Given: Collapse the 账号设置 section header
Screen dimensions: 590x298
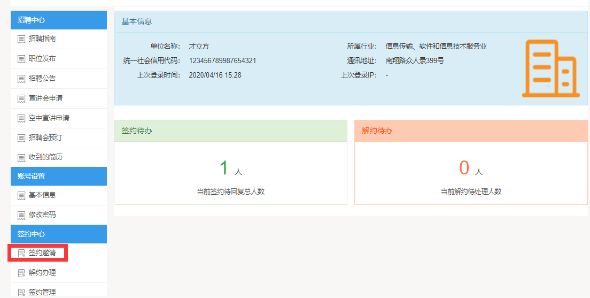Looking at the screenshot, I should pos(58,176).
